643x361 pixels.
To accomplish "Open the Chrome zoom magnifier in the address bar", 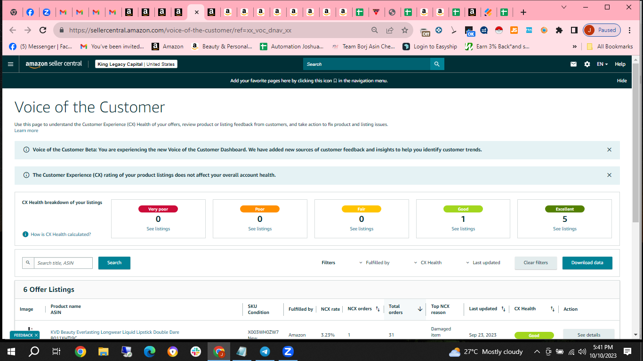I will click(375, 30).
